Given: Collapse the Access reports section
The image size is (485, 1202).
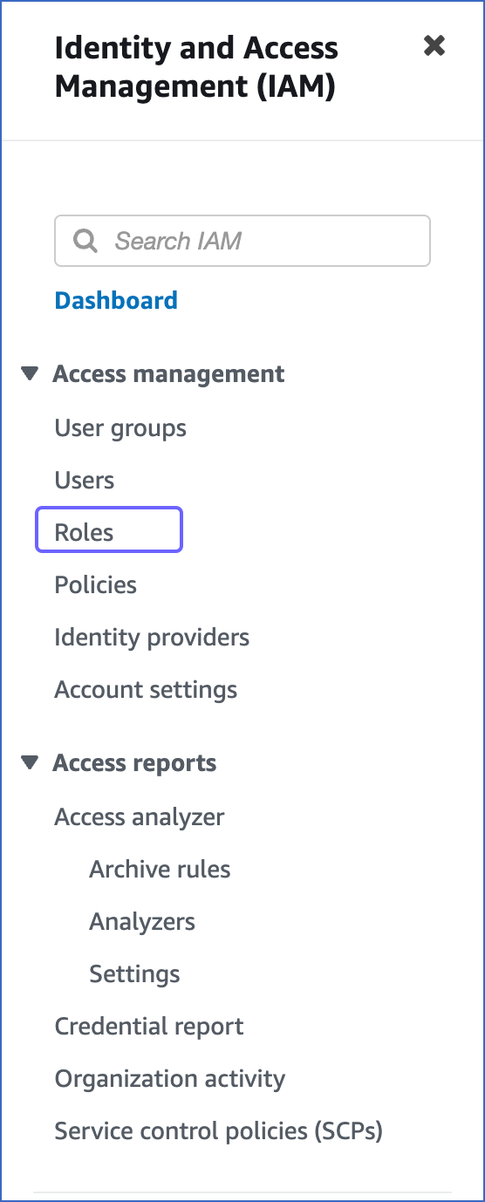Looking at the screenshot, I should point(31,763).
